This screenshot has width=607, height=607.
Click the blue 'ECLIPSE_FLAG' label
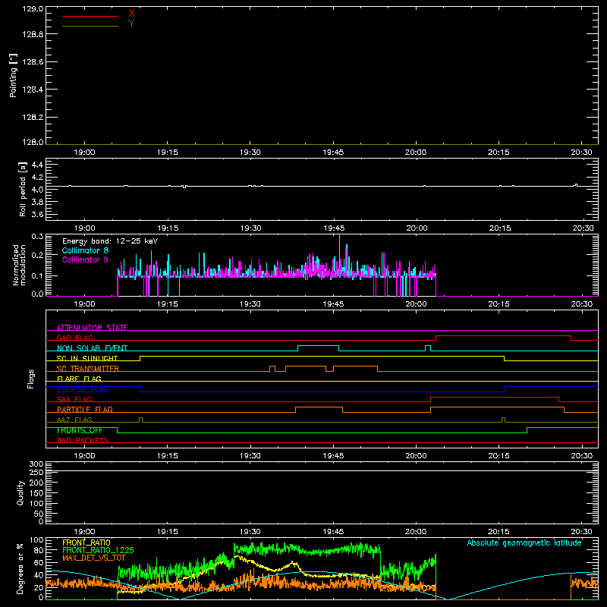coord(83,389)
